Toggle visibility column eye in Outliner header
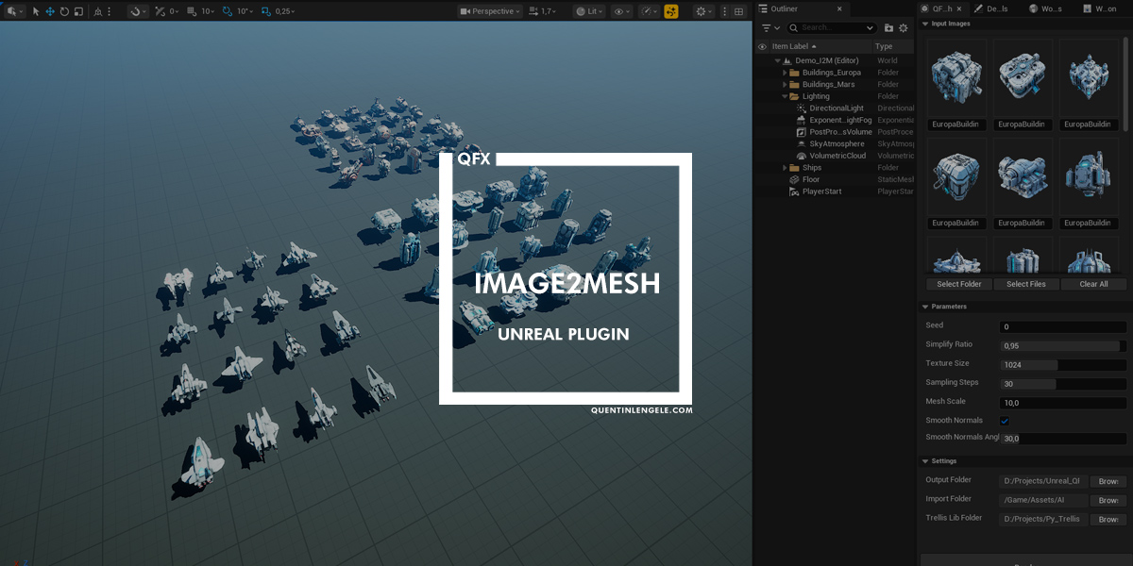 (x=762, y=46)
